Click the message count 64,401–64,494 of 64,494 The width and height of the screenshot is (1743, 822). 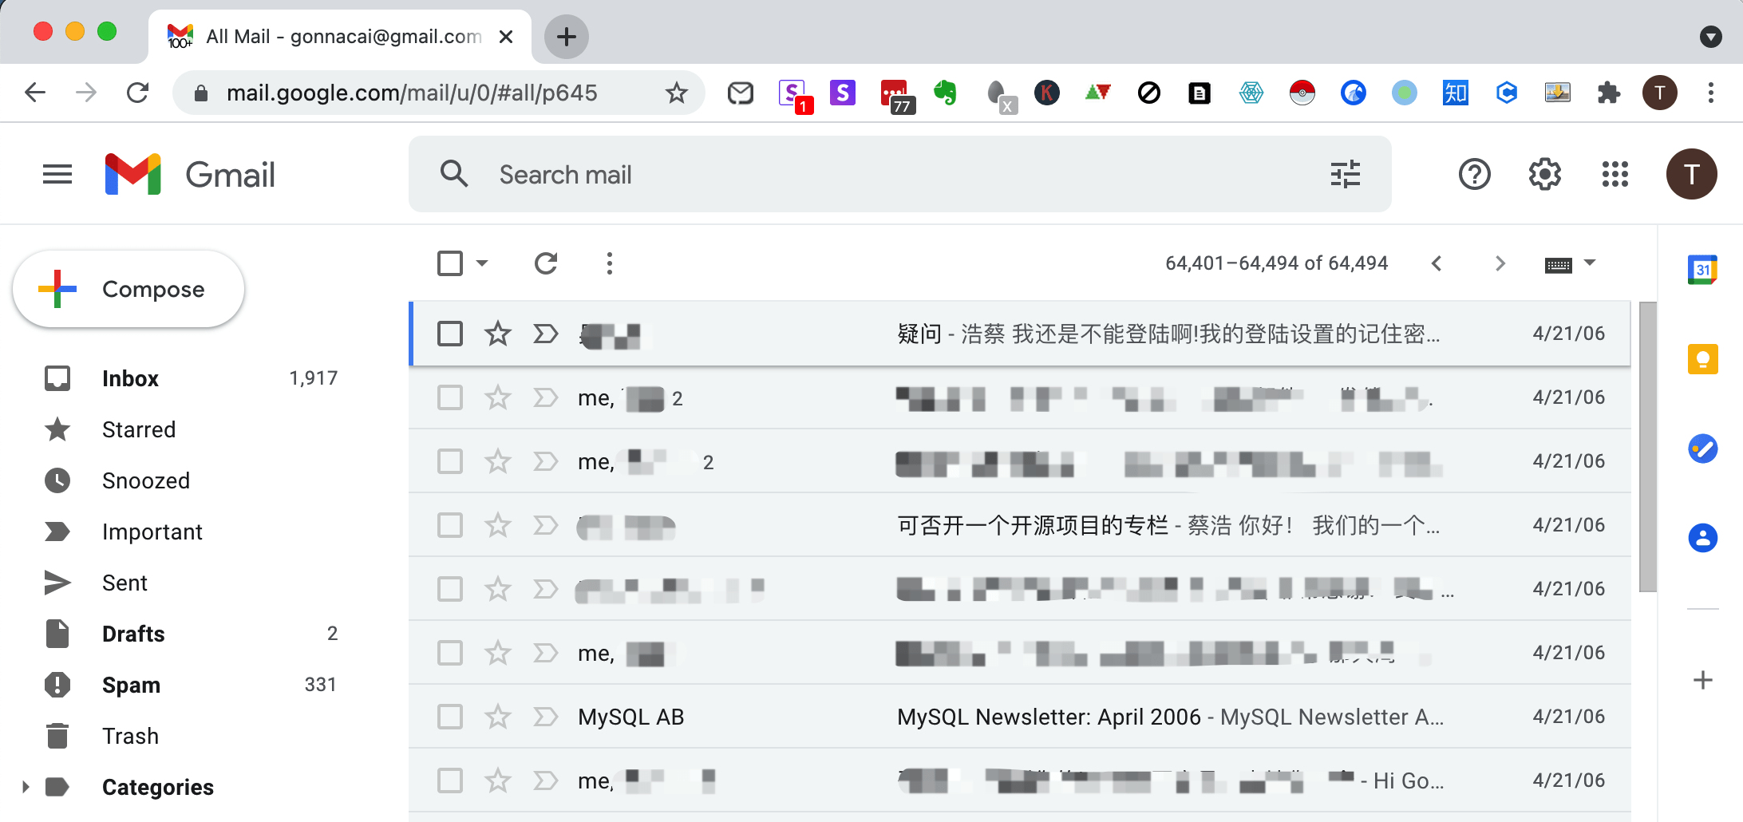click(x=1277, y=263)
